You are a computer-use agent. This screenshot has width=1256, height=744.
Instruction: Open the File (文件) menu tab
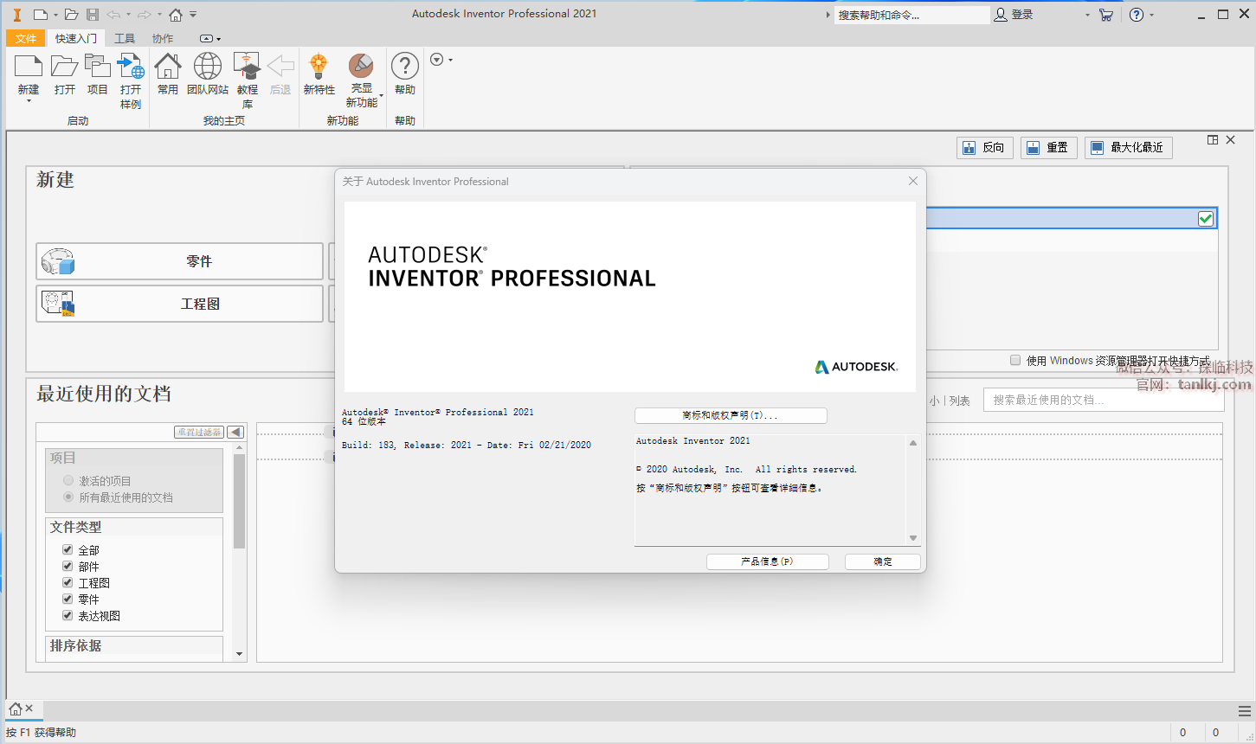(x=26, y=38)
